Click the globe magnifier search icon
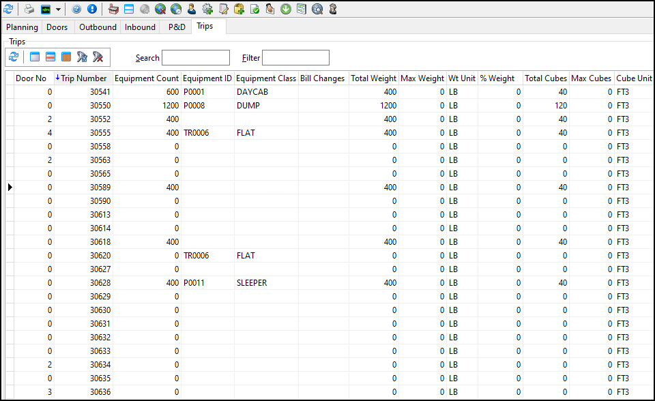This screenshot has width=655, height=401. click(x=317, y=9)
